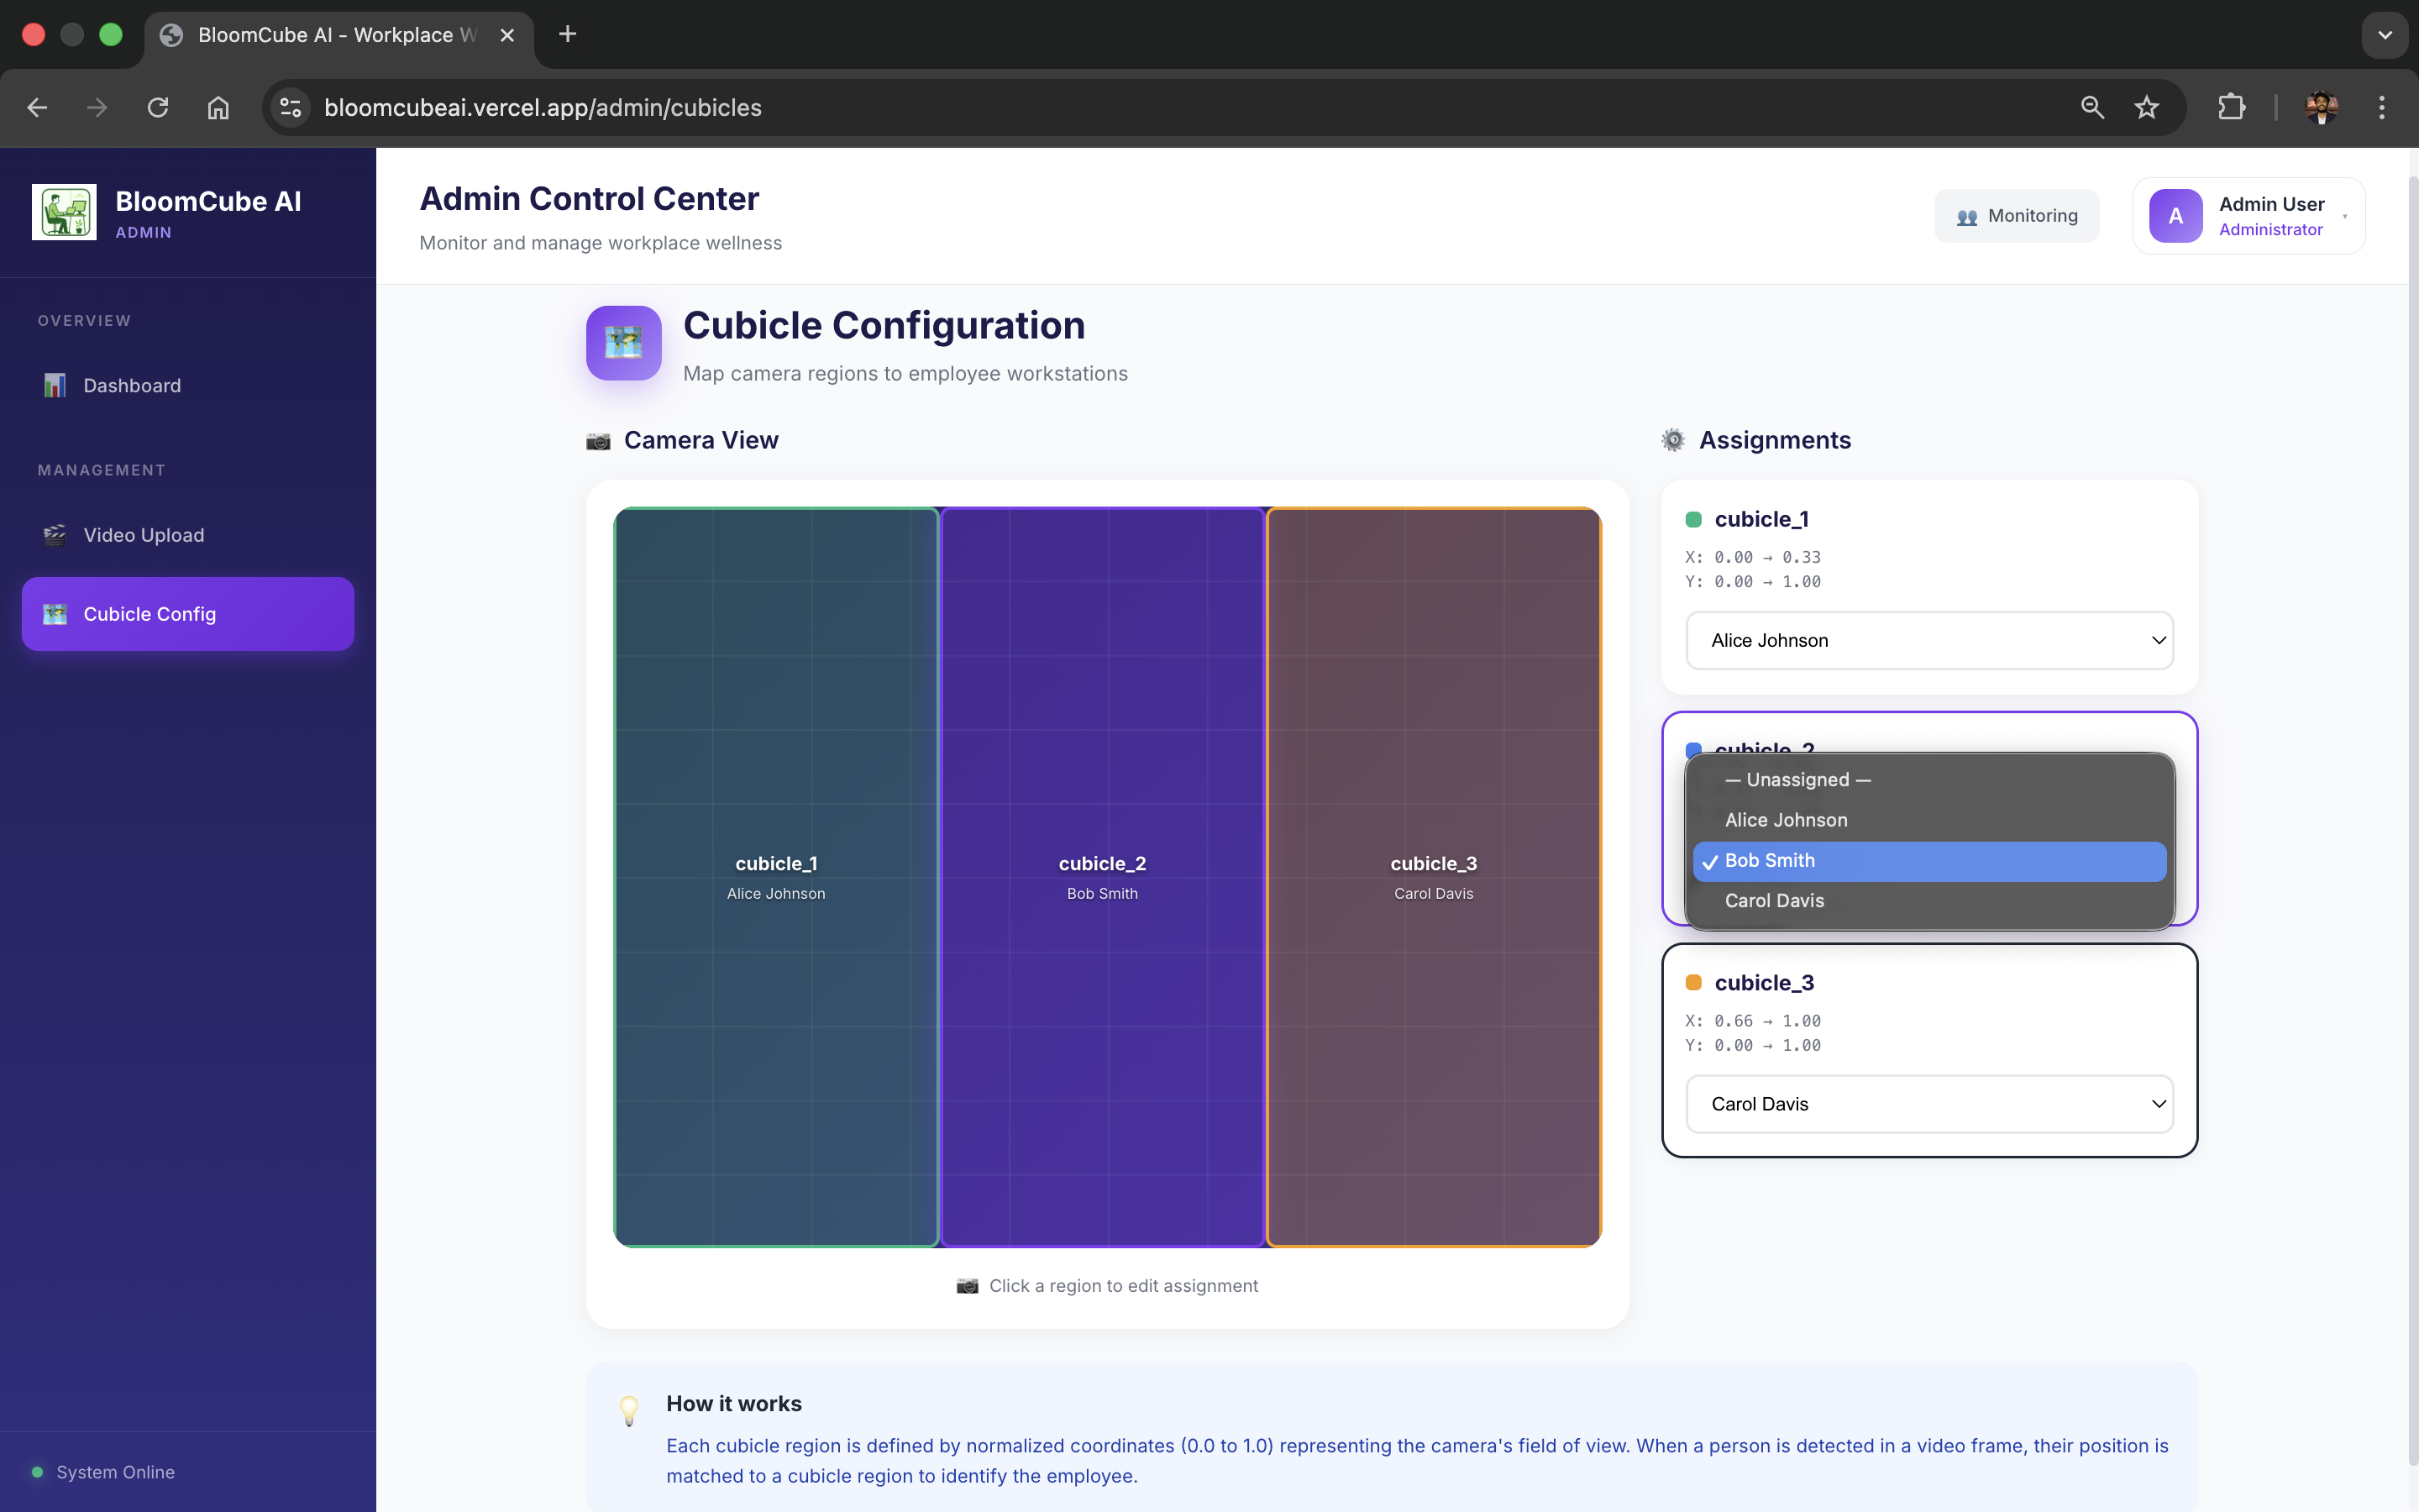Open the browser extensions puzzle icon
This screenshot has height=1512, width=2419.
click(2231, 108)
